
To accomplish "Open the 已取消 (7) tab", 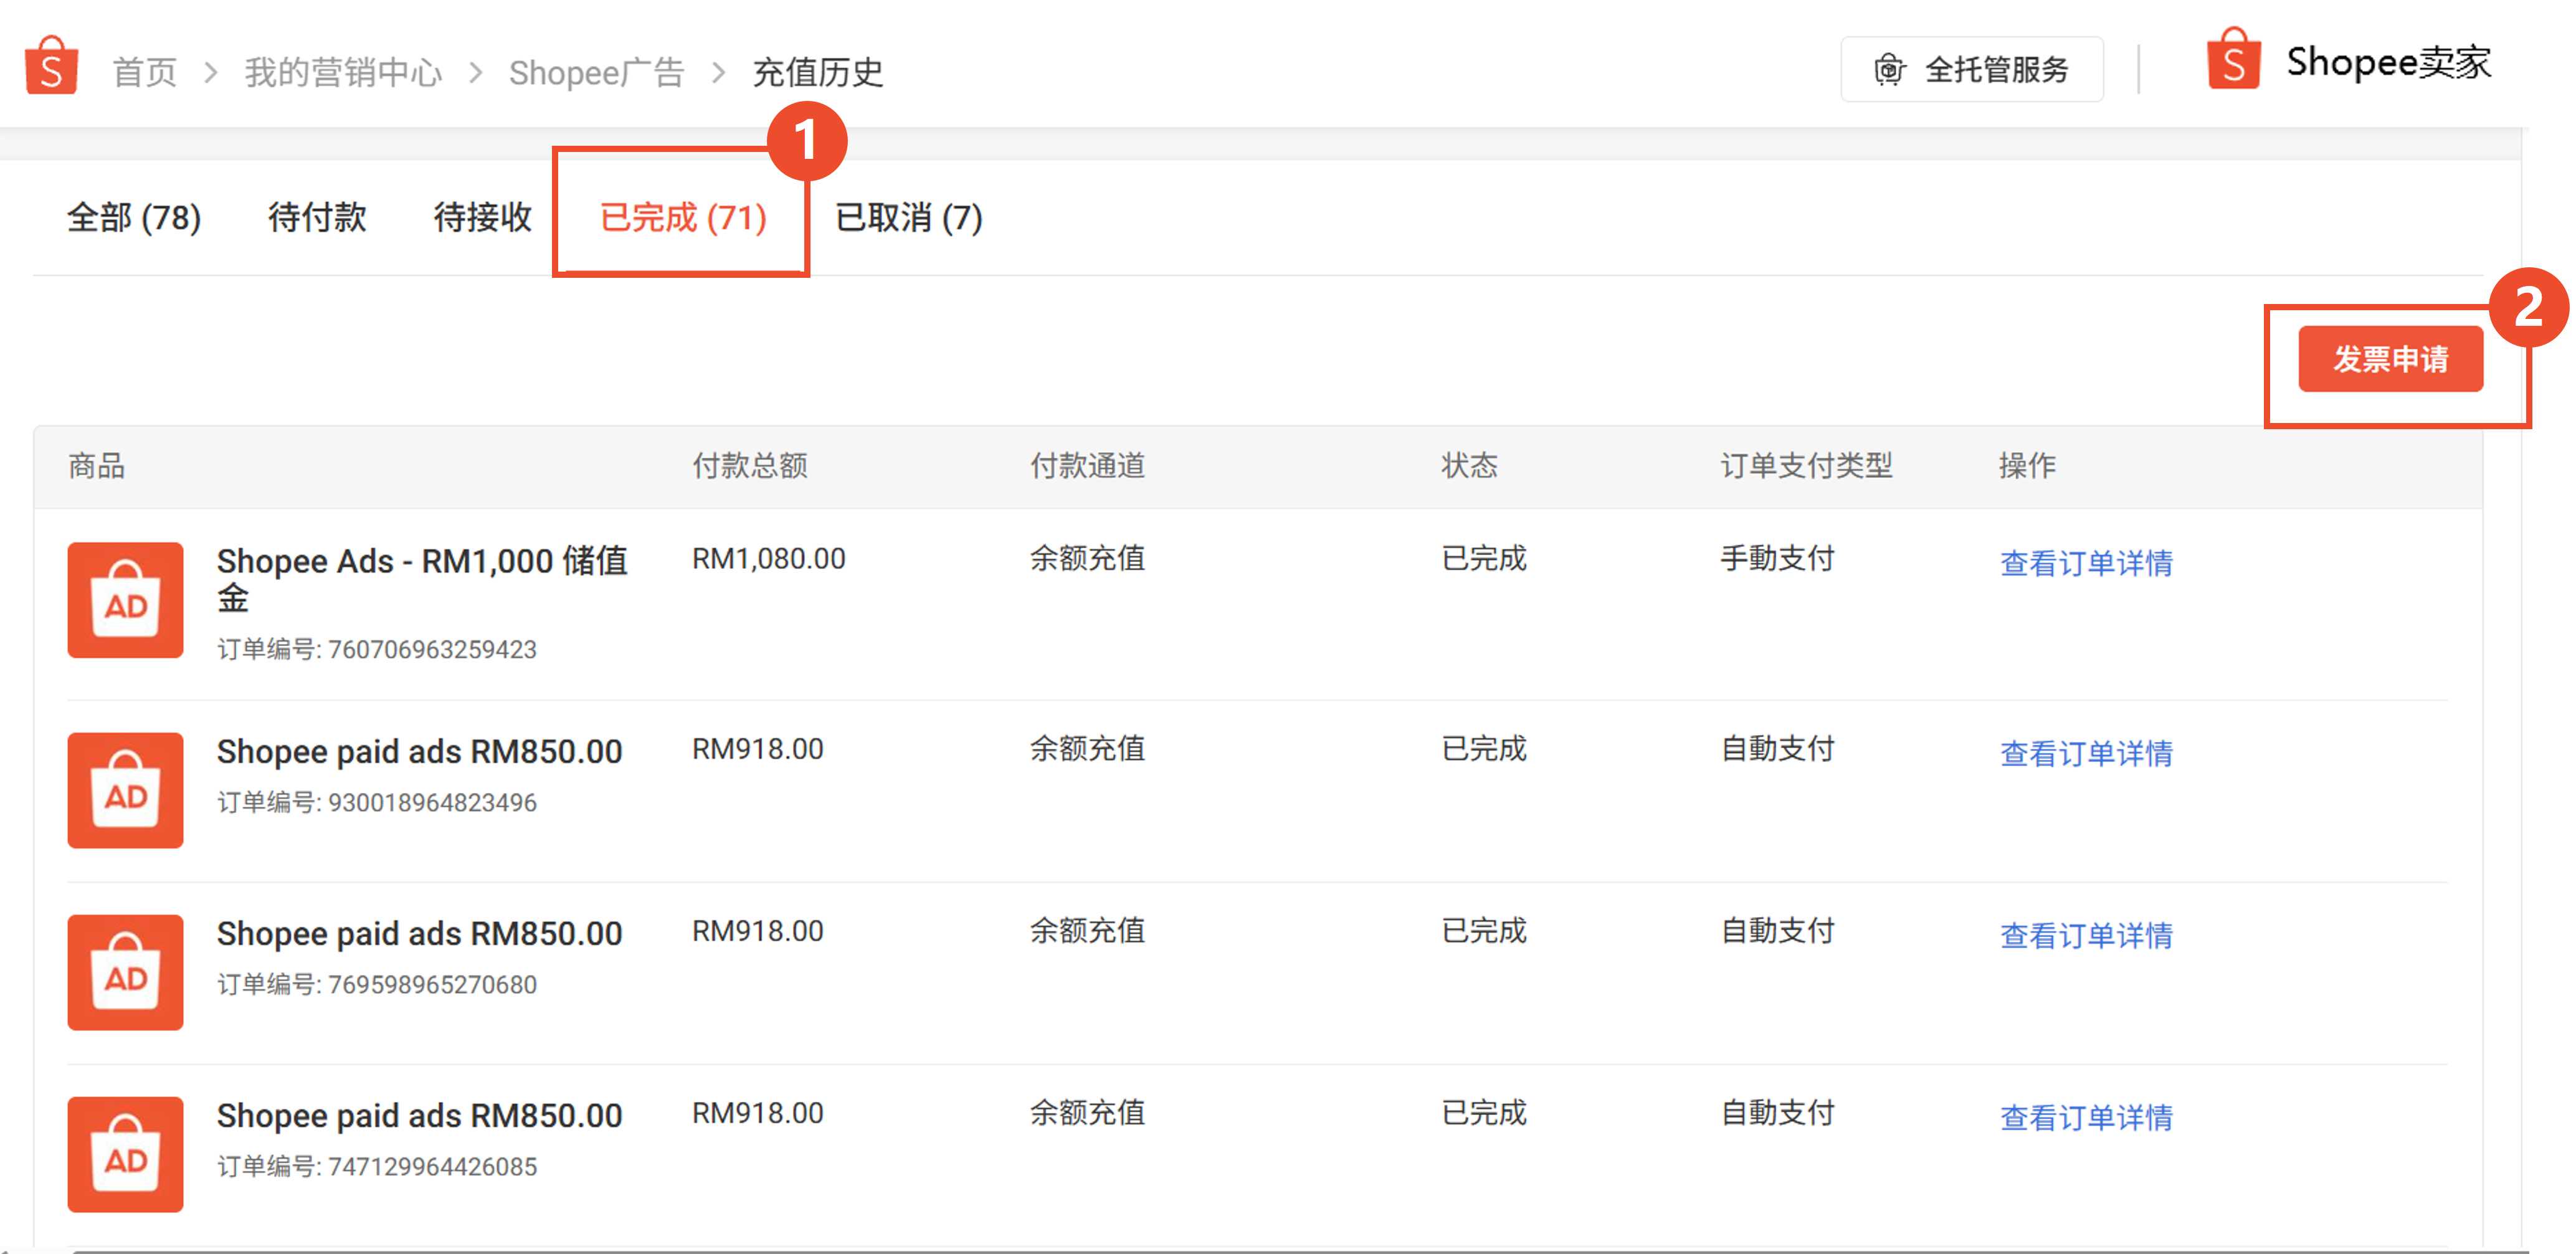I will tap(909, 217).
